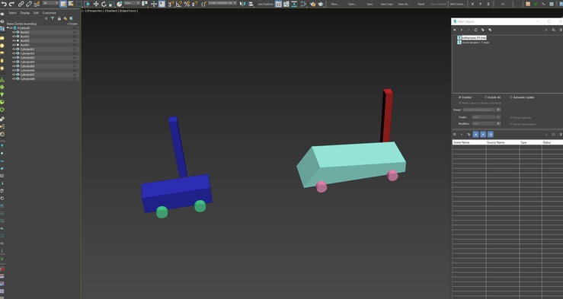This screenshot has width=563, height=299.
Task: Click the Update XRef refresh icon
Action: (x=475, y=30)
